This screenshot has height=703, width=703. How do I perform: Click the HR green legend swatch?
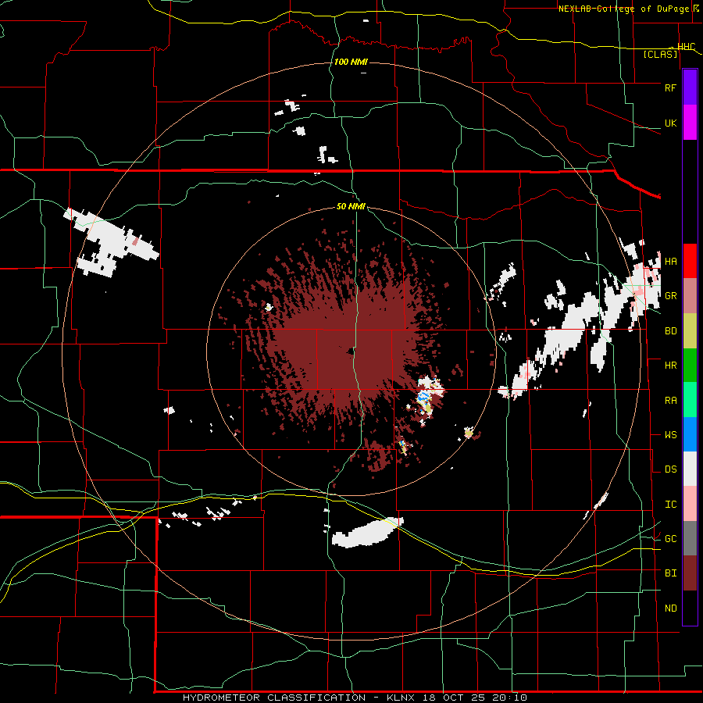pos(690,366)
